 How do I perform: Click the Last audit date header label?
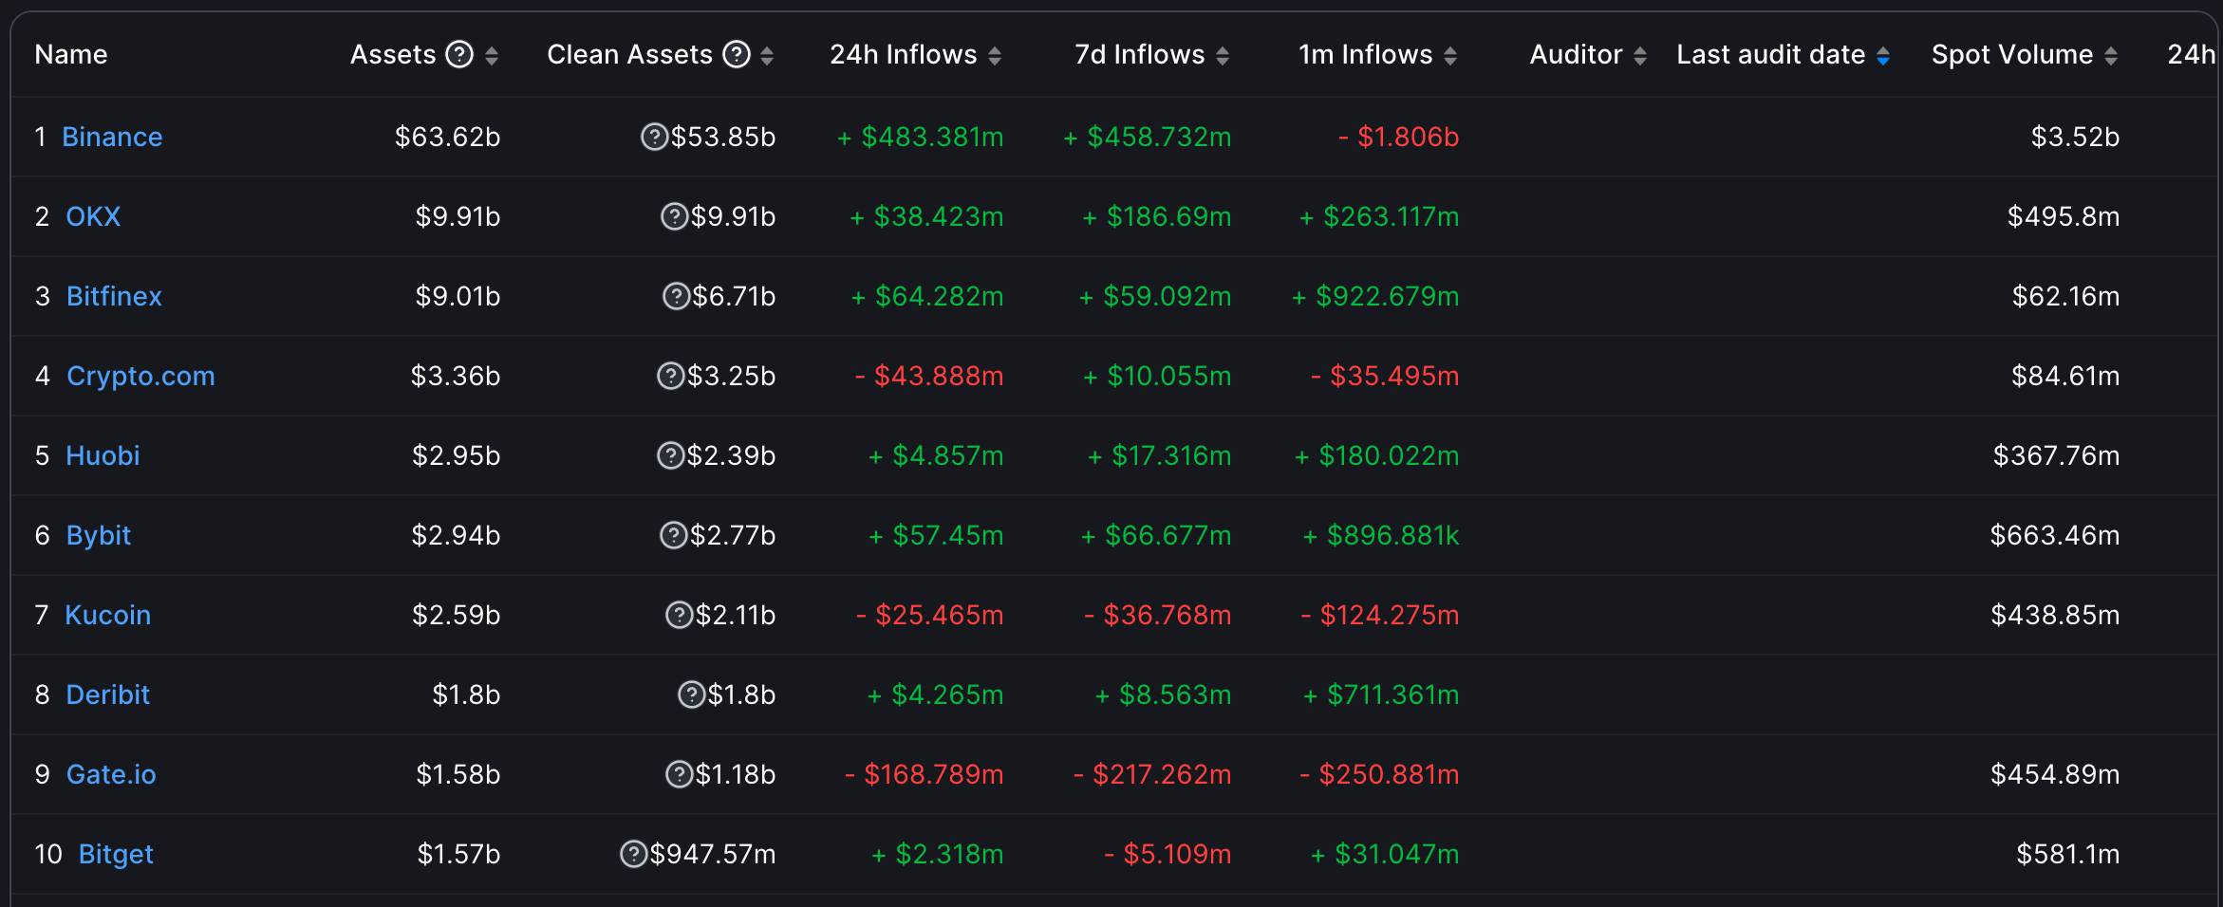coord(1771,54)
